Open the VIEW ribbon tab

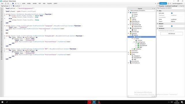point(44,3)
